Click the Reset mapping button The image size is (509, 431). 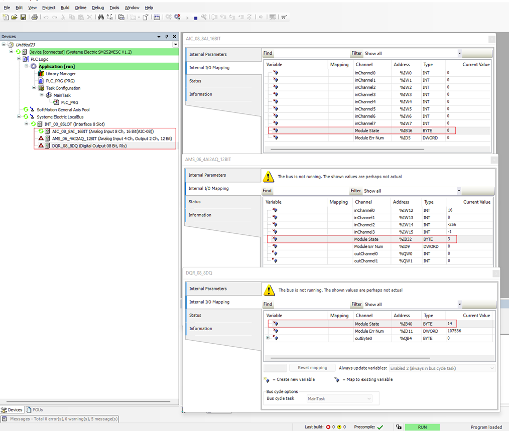click(312, 368)
